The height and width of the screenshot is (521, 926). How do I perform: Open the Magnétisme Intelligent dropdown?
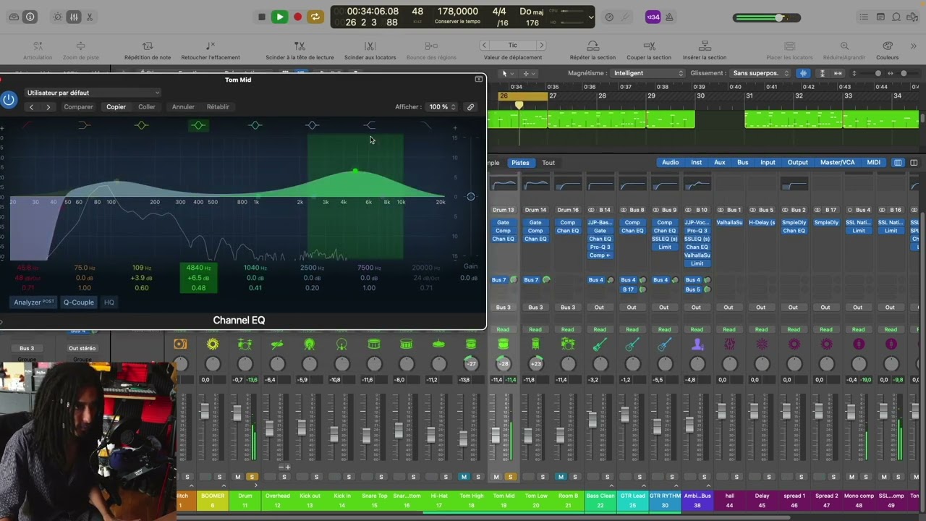click(647, 73)
